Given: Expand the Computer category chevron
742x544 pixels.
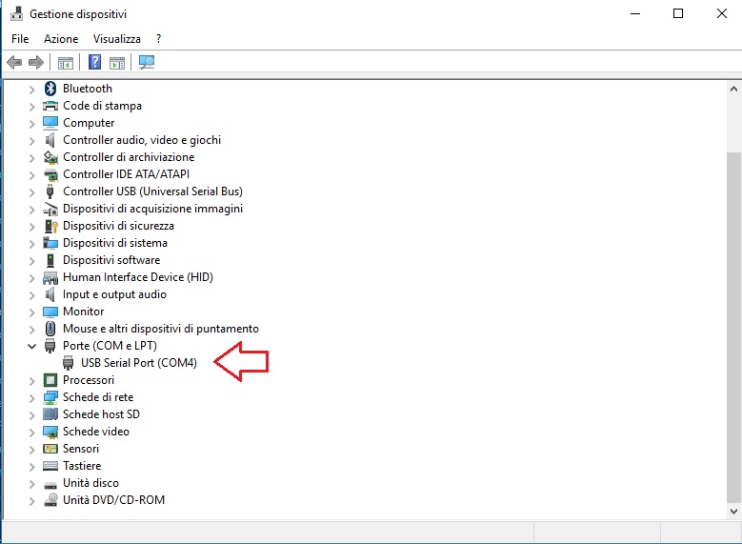Looking at the screenshot, I should coord(31,124).
